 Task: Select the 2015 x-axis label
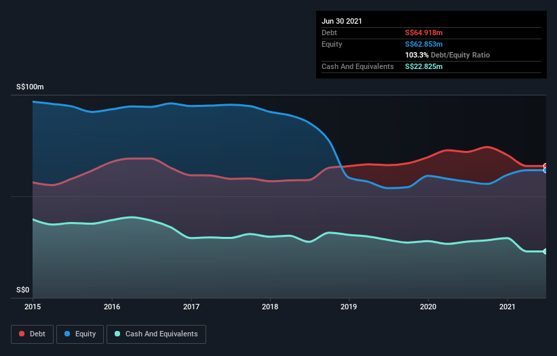click(33, 307)
